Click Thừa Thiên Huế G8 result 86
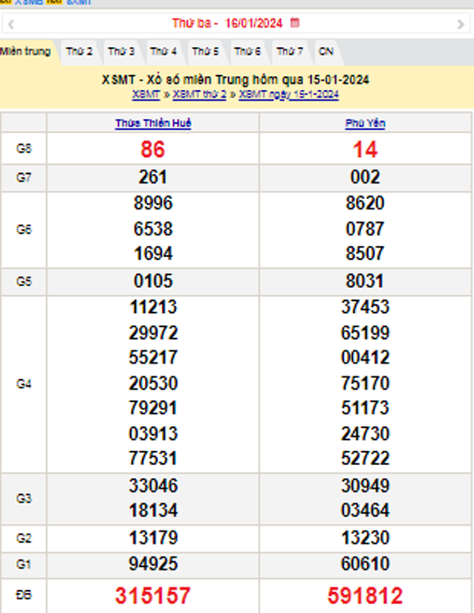474x613 pixels. (x=153, y=149)
